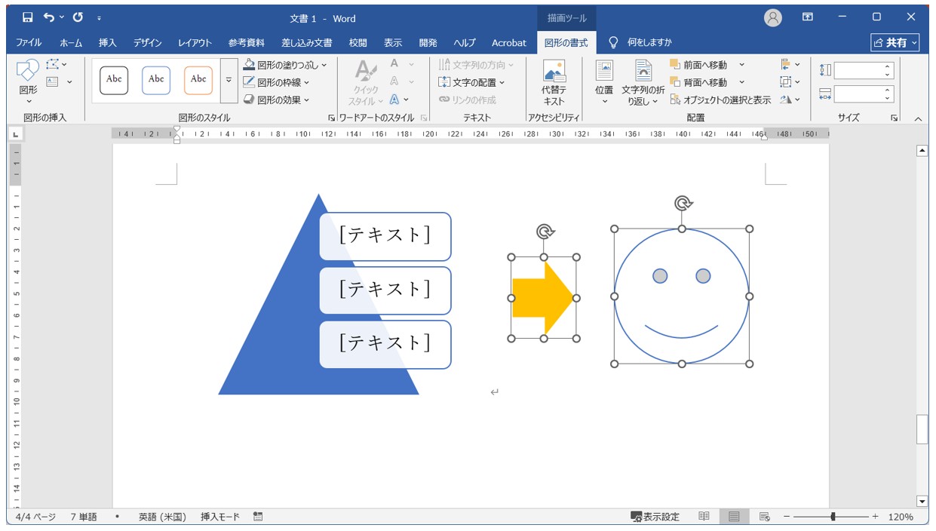Apply the black outline Abc shape style
Image resolution: width=936 pixels, height=531 pixels.
[114, 79]
